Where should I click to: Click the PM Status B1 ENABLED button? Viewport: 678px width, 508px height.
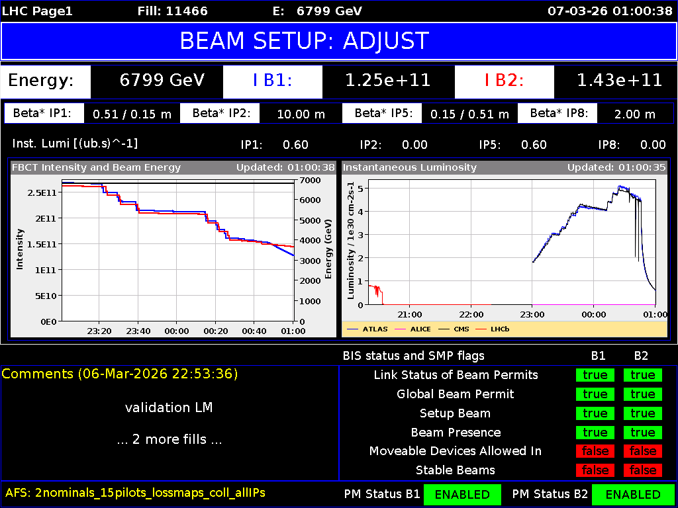pos(462,494)
